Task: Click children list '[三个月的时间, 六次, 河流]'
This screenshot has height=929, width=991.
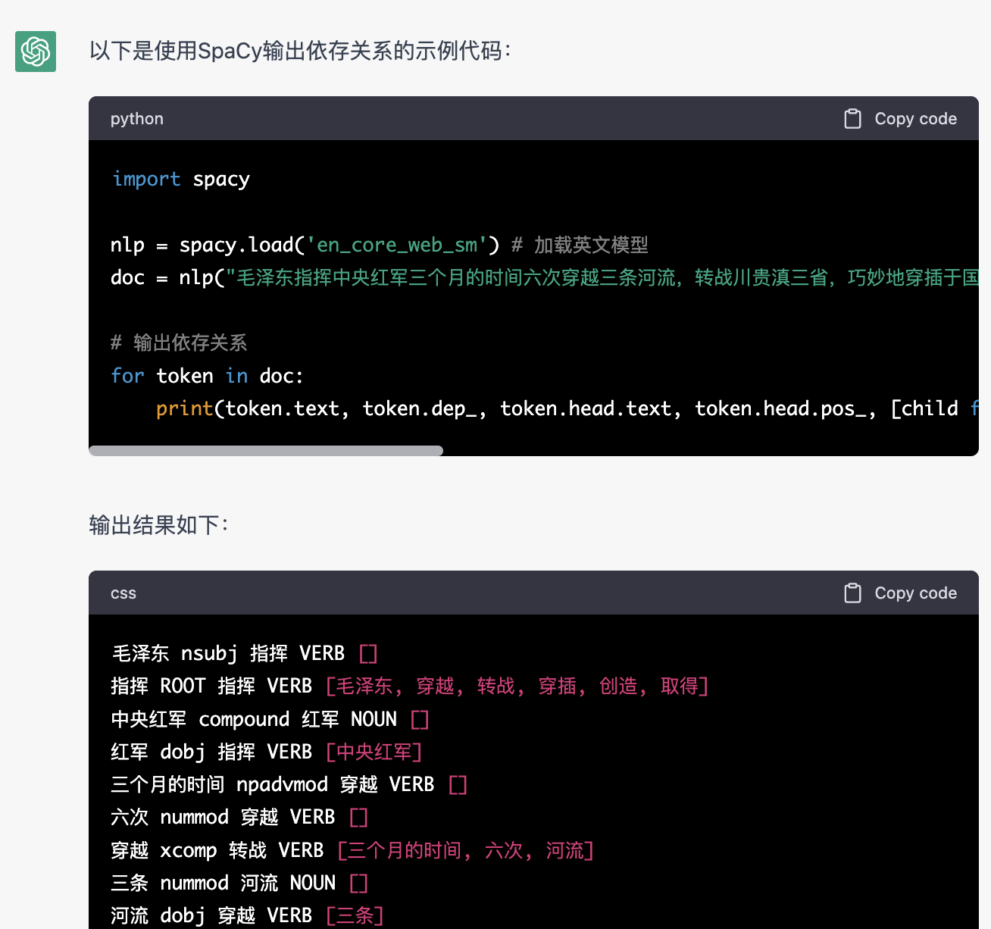Action: (x=465, y=850)
